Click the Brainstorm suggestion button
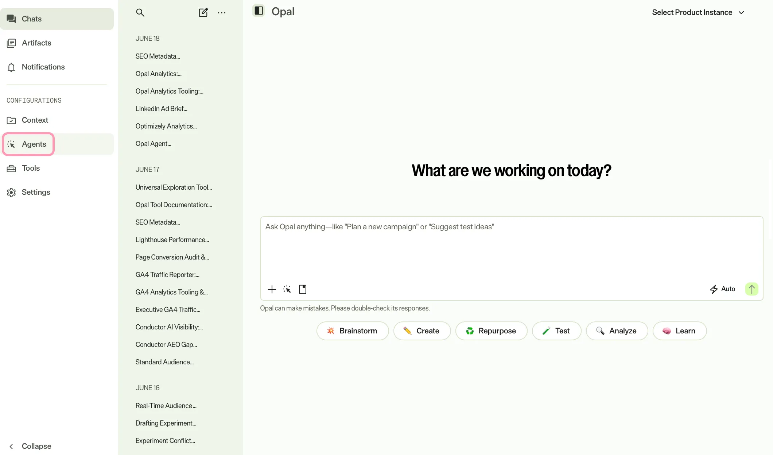The image size is (773, 455). 353,331
